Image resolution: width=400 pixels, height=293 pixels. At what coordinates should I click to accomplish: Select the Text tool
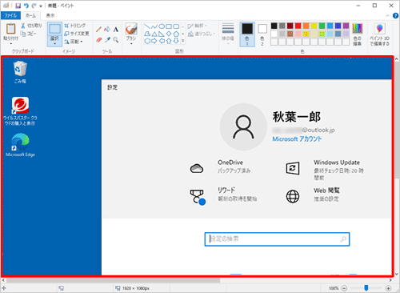tap(116, 30)
